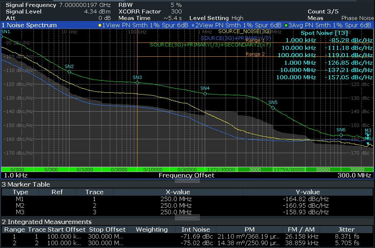Click the 13759/30000 half-decade progress bar

point(289,169)
